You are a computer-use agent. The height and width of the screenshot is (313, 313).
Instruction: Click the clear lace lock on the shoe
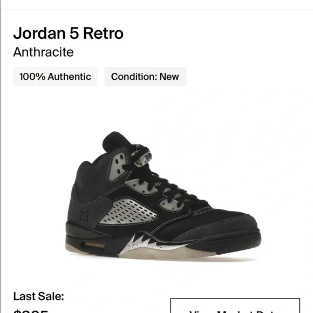click(x=142, y=158)
